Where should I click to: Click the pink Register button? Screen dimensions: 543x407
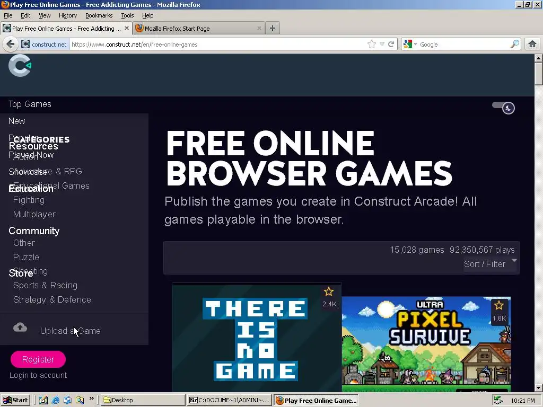coord(38,359)
